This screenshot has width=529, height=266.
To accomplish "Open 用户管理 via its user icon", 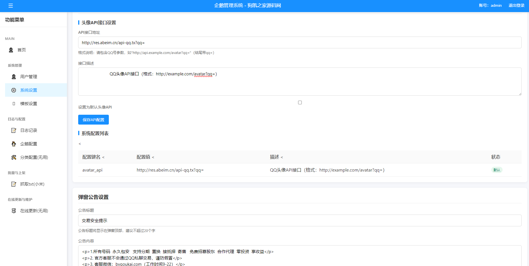I will coord(13,76).
